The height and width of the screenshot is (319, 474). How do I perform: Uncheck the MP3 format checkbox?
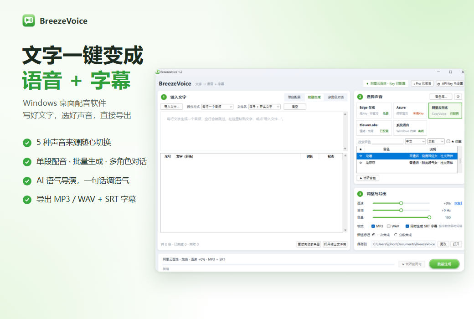tap(373, 226)
